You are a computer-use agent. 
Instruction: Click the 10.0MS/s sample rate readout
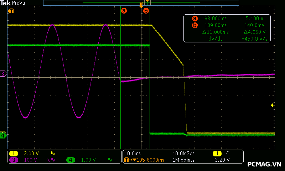183,153
